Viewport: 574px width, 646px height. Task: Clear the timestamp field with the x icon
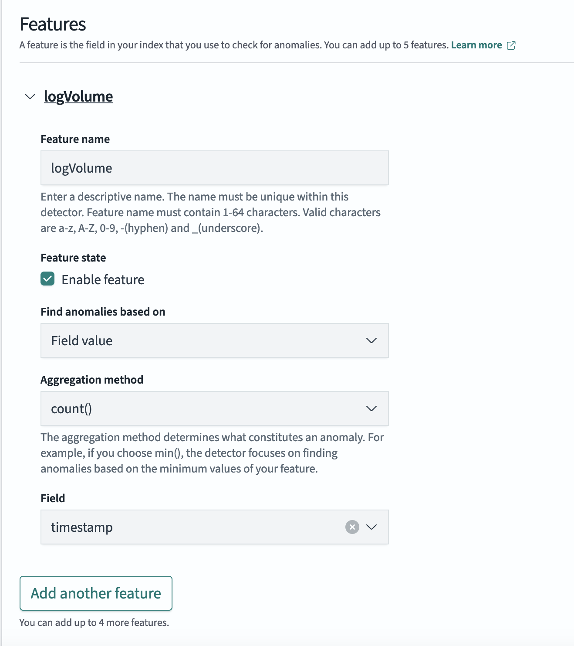point(352,527)
